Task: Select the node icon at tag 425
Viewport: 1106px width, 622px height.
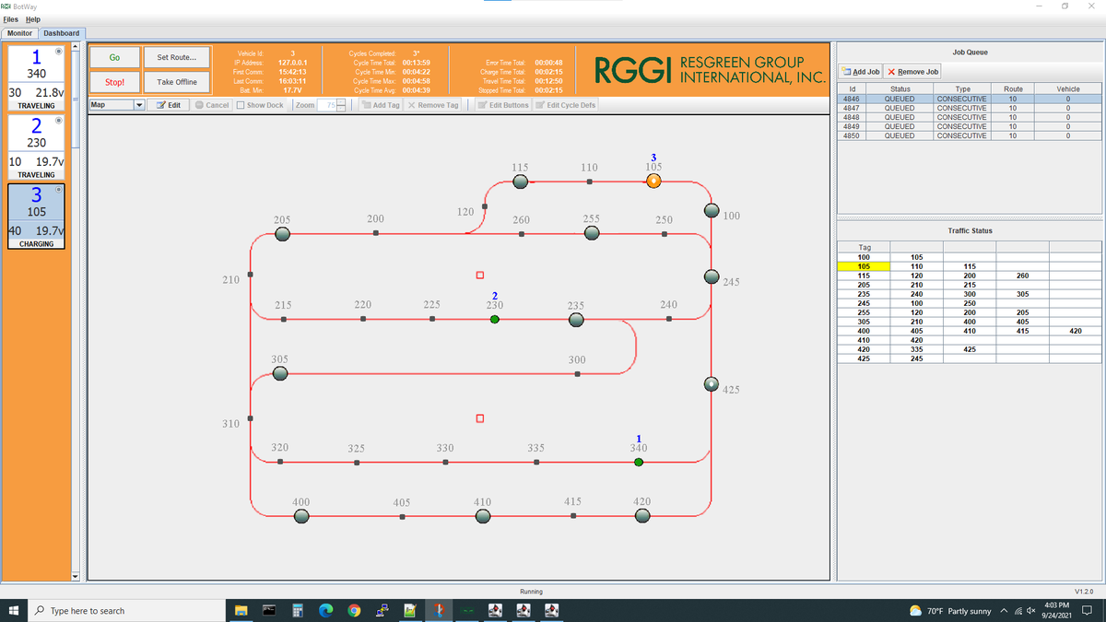Action: tap(712, 384)
